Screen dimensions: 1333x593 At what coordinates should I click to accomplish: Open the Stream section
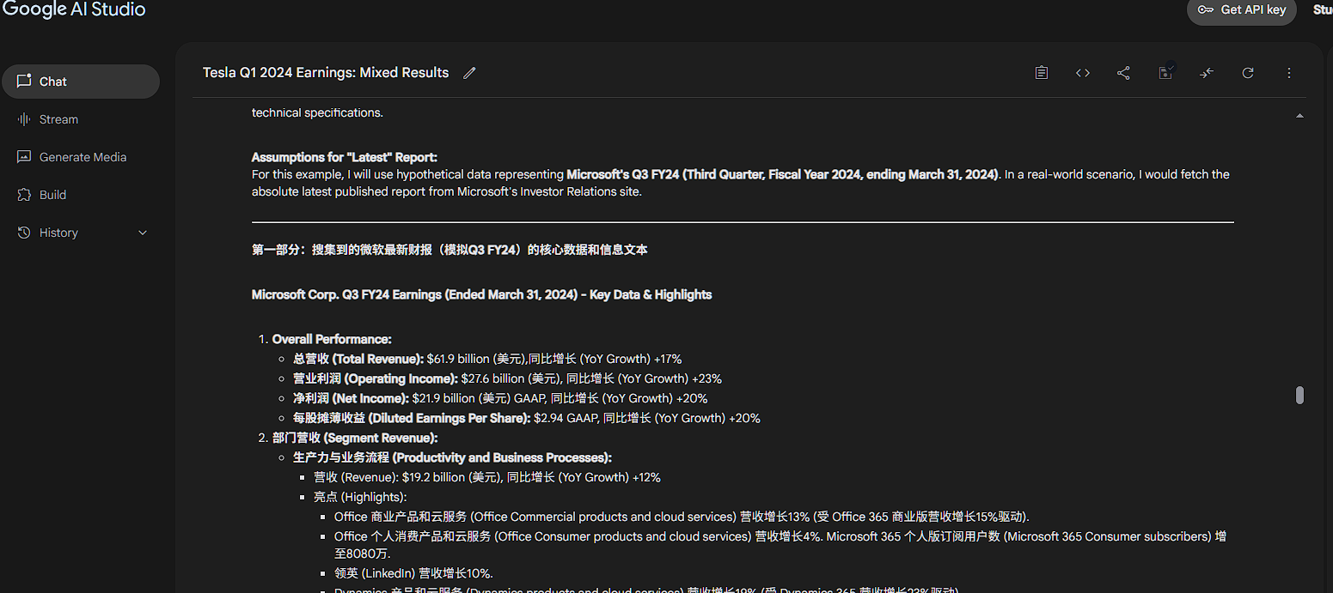point(58,119)
